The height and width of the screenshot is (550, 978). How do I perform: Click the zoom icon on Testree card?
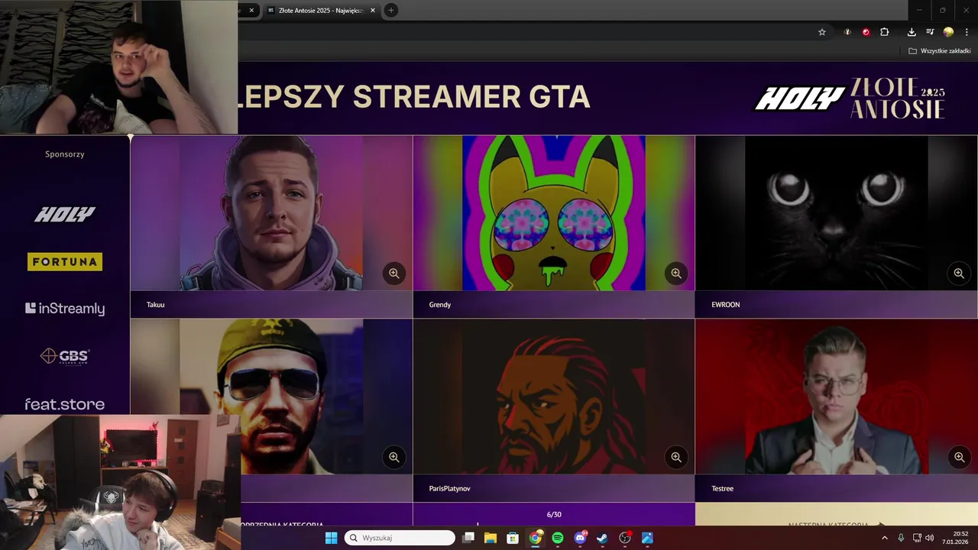pyautogui.click(x=959, y=457)
